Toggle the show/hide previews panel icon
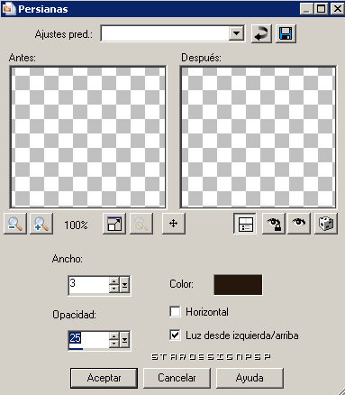Screen dimensions: 345x395 [x=245, y=224]
